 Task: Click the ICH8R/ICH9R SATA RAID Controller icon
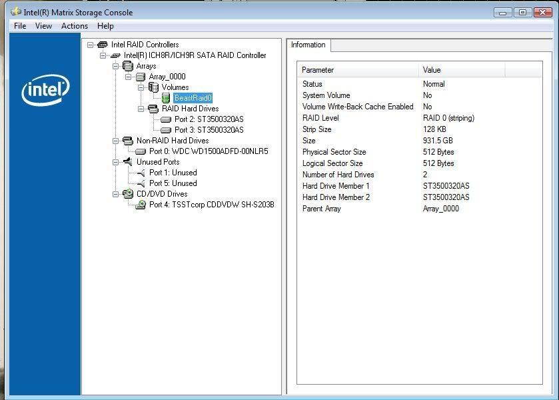click(x=115, y=55)
